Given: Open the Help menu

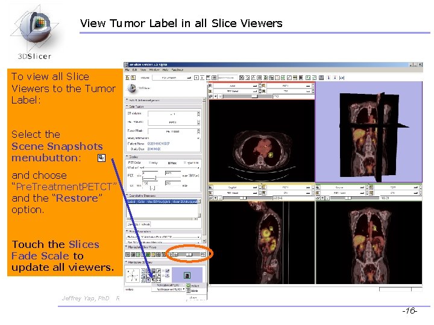Looking at the screenshot, I should point(165,70).
